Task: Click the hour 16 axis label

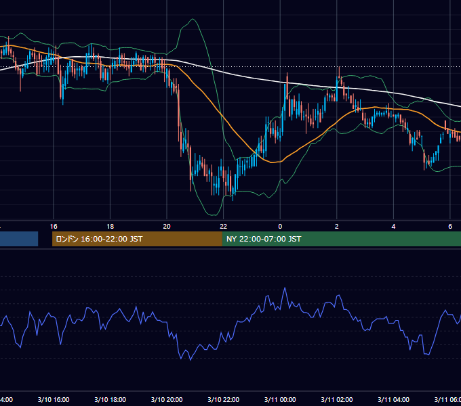Action: (54, 227)
